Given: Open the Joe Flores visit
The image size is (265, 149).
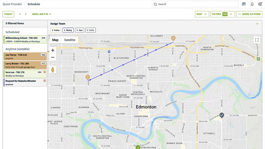Looking at the screenshot, I should [25, 56].
